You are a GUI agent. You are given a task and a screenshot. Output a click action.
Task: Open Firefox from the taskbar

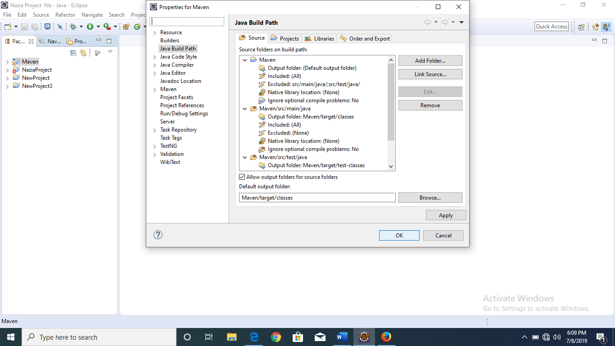pos(386,337)
